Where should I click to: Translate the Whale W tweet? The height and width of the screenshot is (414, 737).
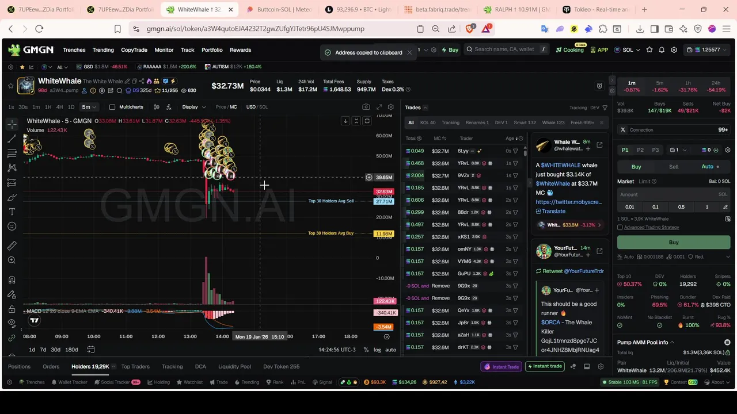pos(550,211)
